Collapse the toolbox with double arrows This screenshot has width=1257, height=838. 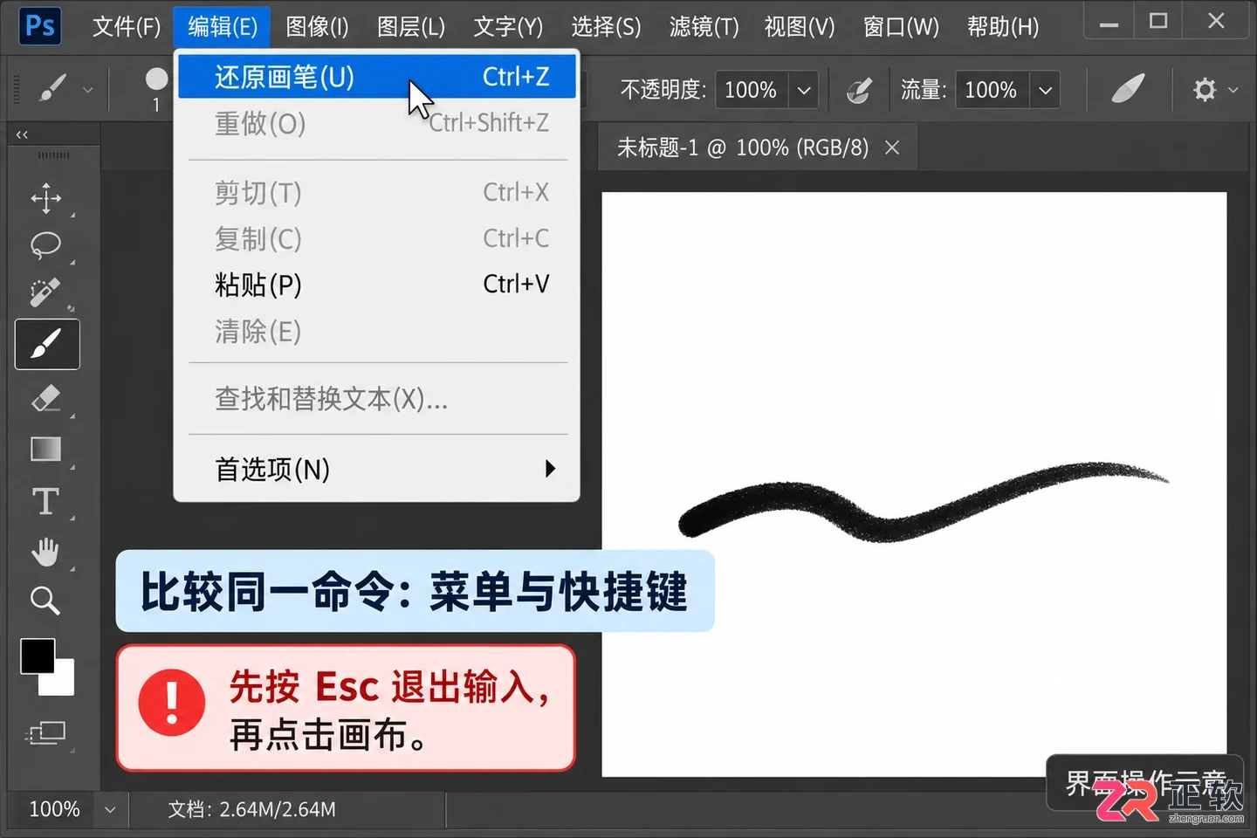point(22,134)
